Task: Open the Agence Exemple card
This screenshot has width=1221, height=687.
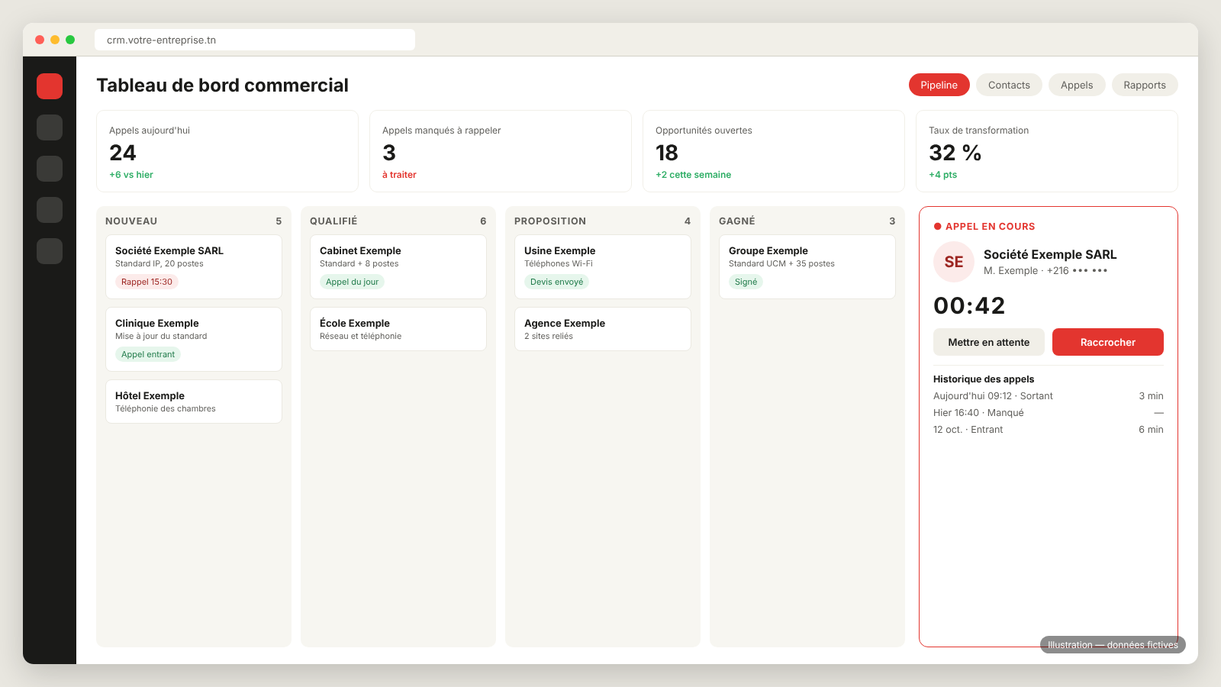Action: pyautogui.click(x=603, y=329)
